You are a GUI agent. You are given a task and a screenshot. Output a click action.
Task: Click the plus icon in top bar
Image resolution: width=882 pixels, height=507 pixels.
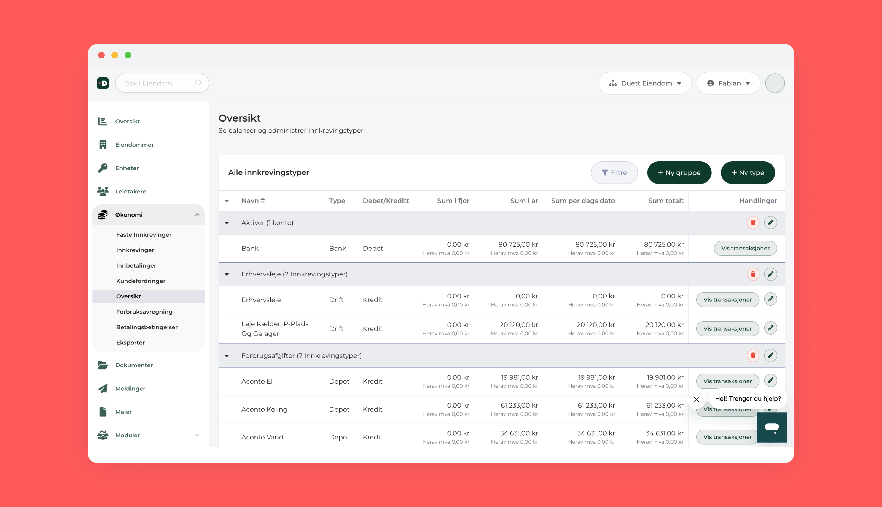pyautogui.click(x=775, y=83)
